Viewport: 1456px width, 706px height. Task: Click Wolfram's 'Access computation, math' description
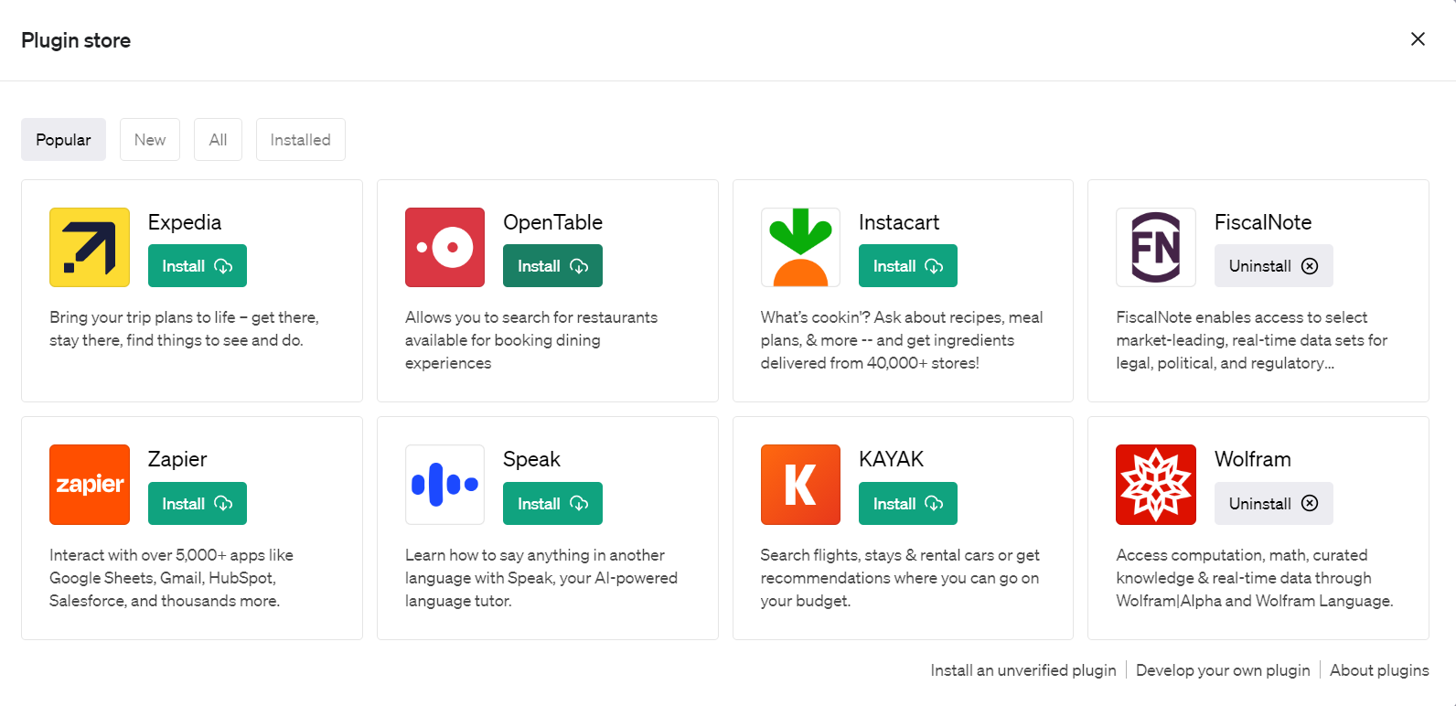coord(1255,578)
